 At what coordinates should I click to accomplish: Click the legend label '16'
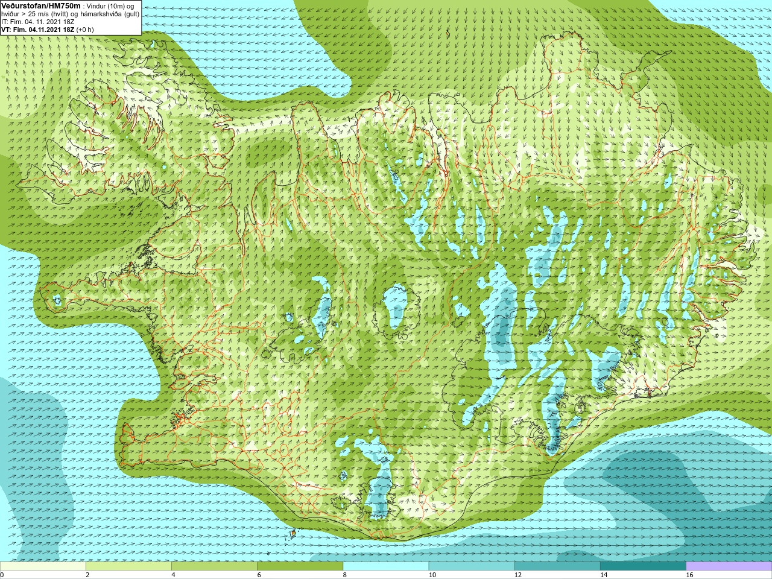tap(689, 575)
